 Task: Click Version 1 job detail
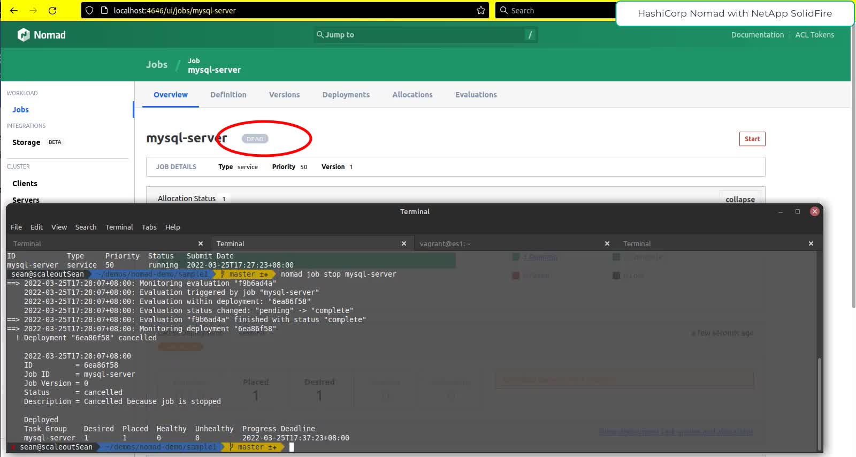pyautogui.click(x=337, y=167)
